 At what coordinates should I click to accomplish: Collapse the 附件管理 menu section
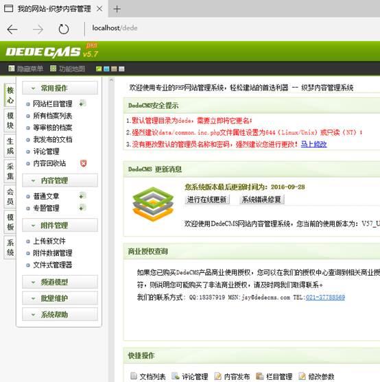click(x=60, y=225)
